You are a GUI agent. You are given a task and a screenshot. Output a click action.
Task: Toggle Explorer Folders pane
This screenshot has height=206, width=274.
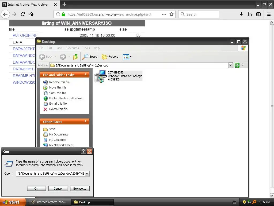[110, 57]
